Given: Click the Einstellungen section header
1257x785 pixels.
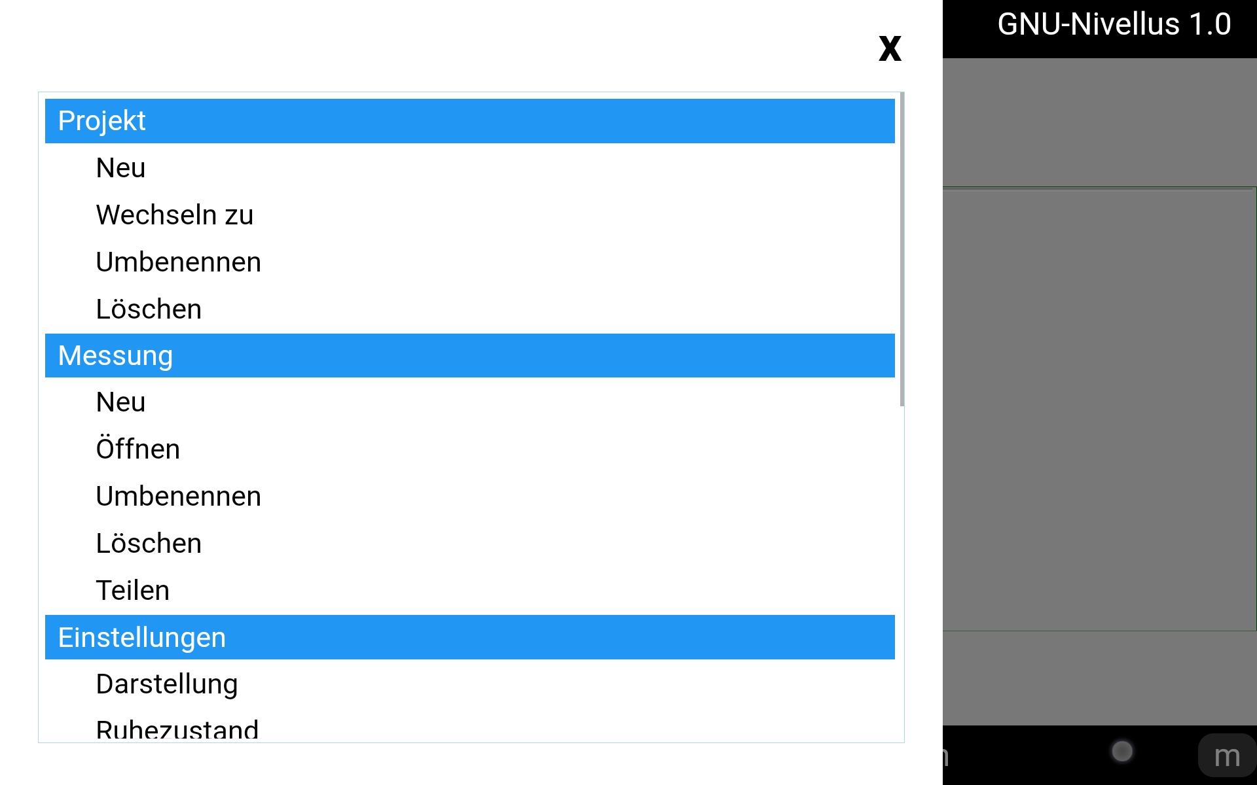Looking at the screenshot, I should click(469, 637).
